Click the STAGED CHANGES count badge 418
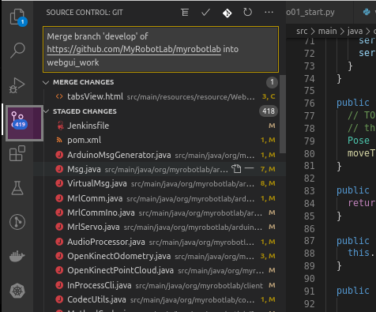The image size is (376, 312). (269, 111)
